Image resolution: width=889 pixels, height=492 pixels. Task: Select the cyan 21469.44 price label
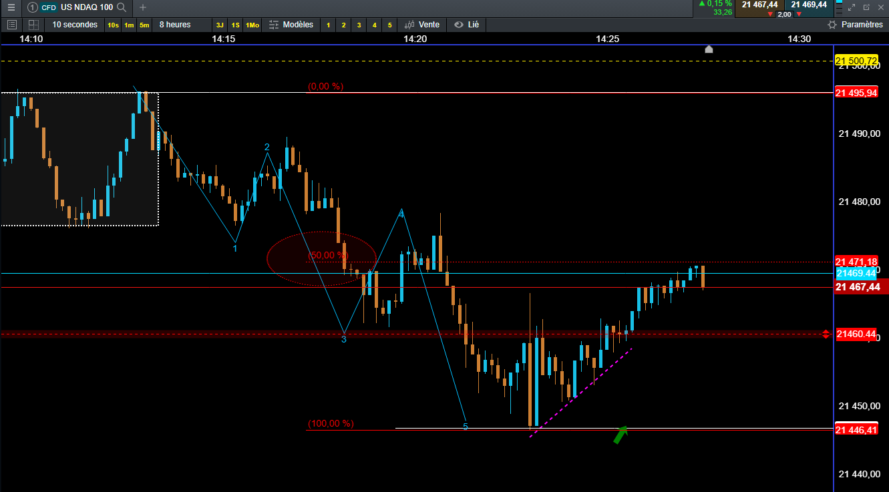click(857, 273)
